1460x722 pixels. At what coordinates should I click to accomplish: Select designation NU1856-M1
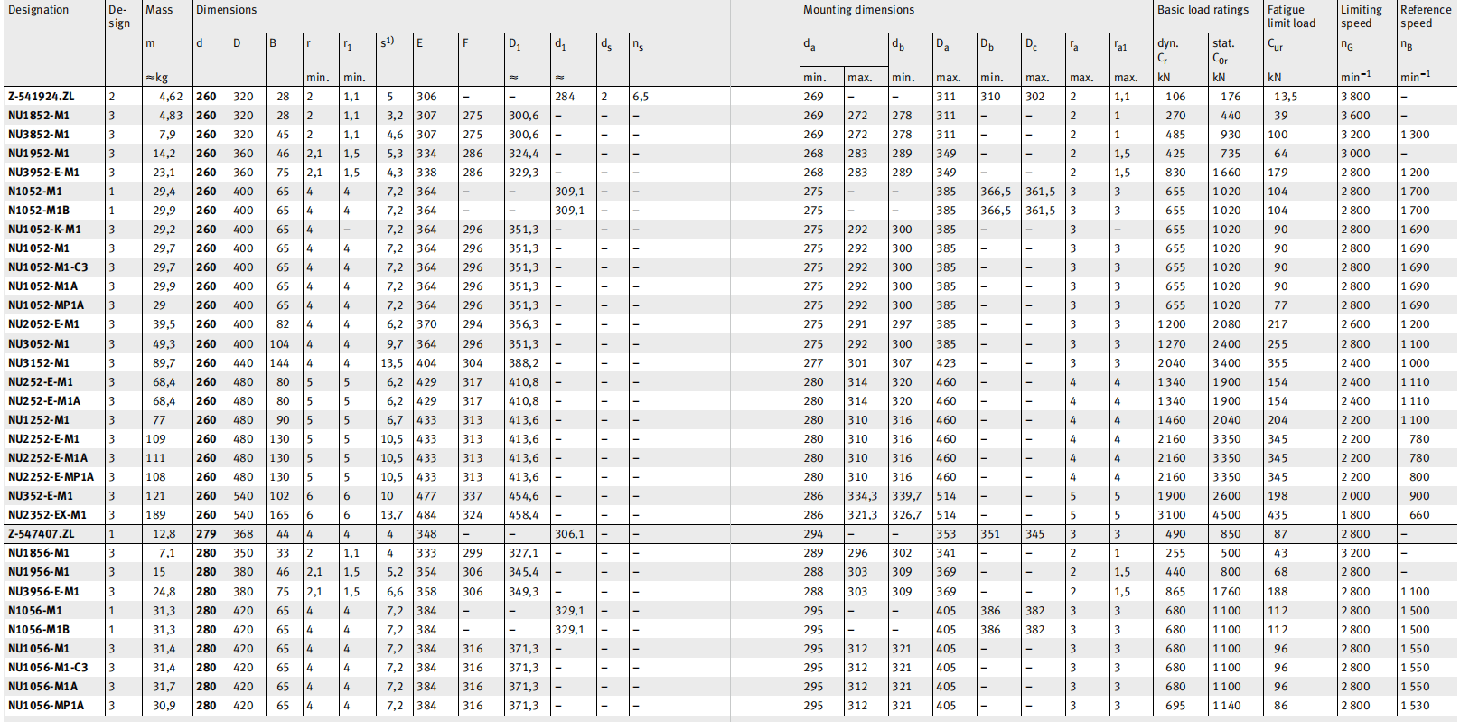[x=39, y=553]
